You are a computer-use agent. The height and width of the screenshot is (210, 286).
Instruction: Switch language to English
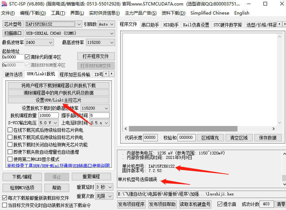coord(242,13)
